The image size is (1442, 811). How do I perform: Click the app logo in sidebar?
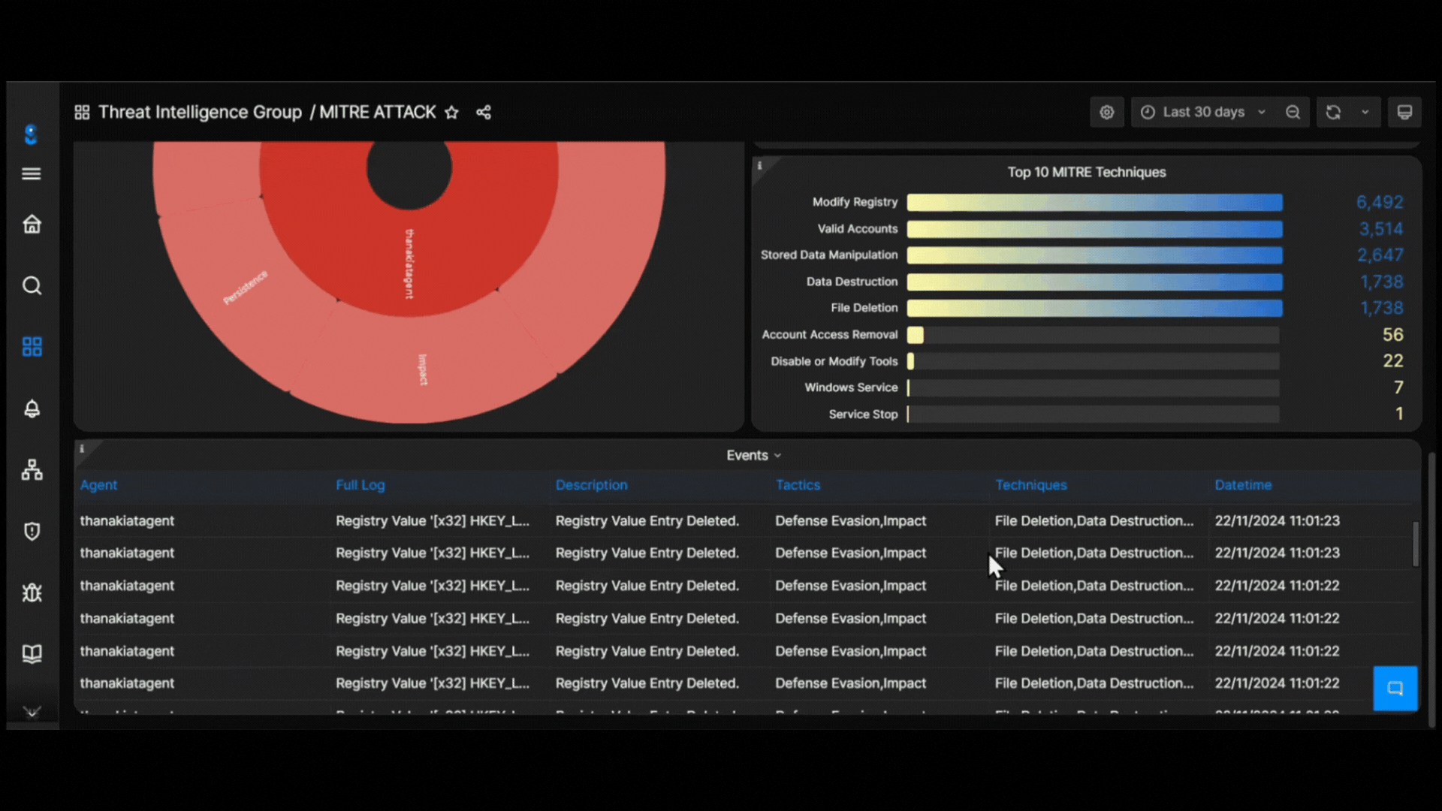pos(31,134)
